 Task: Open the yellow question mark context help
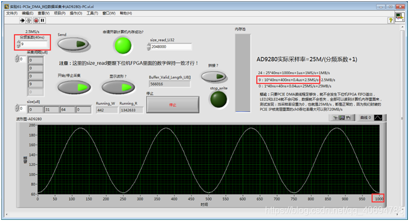coord(390,20)
